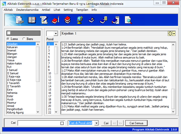Select chapter 2 in Pasal list

[50, 47]
